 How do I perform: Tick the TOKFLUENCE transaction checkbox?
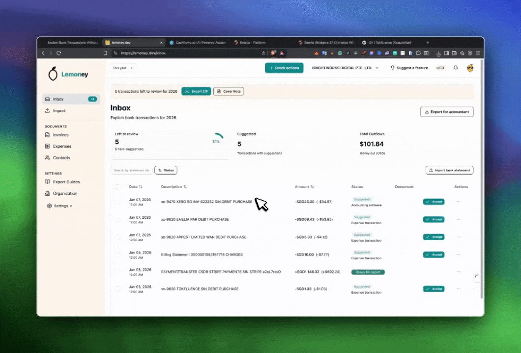[117, 289]
